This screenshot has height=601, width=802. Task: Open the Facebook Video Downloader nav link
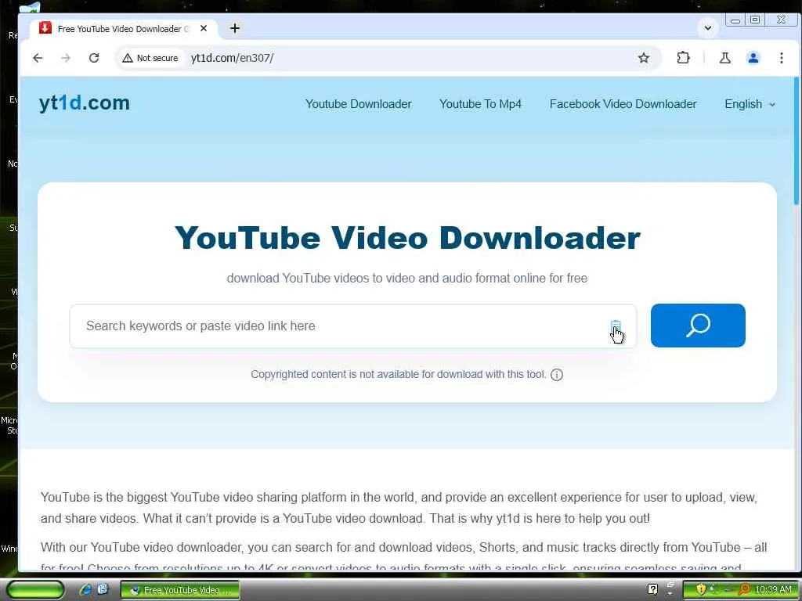pos(623,104)
